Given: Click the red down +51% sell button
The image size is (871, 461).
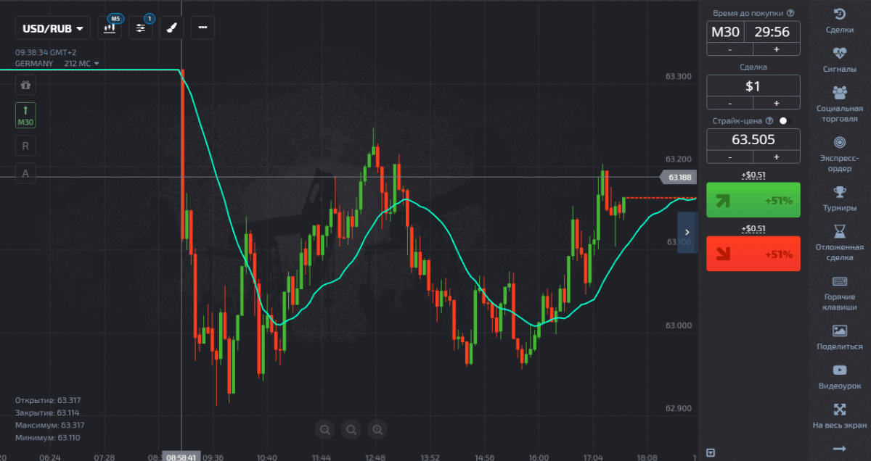Looking at the screenshot, I should pos(753,254).
